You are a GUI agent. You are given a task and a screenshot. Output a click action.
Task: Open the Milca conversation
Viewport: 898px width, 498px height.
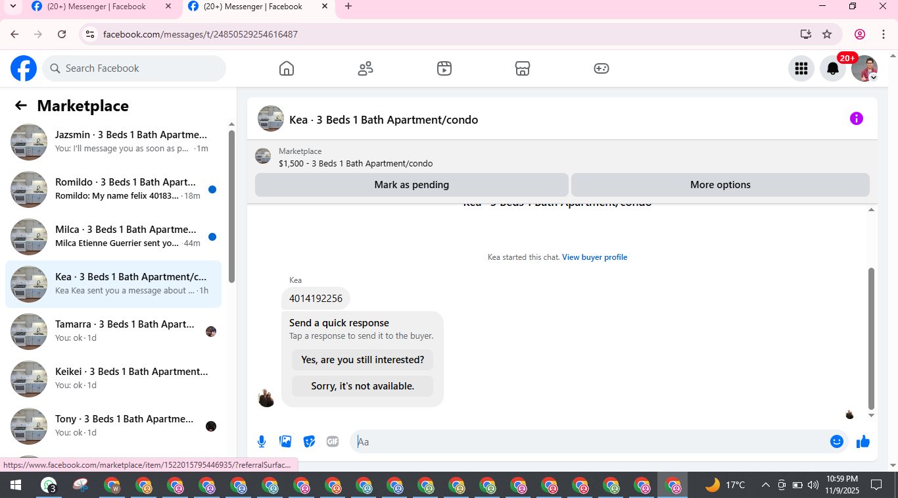pos(113,237)
